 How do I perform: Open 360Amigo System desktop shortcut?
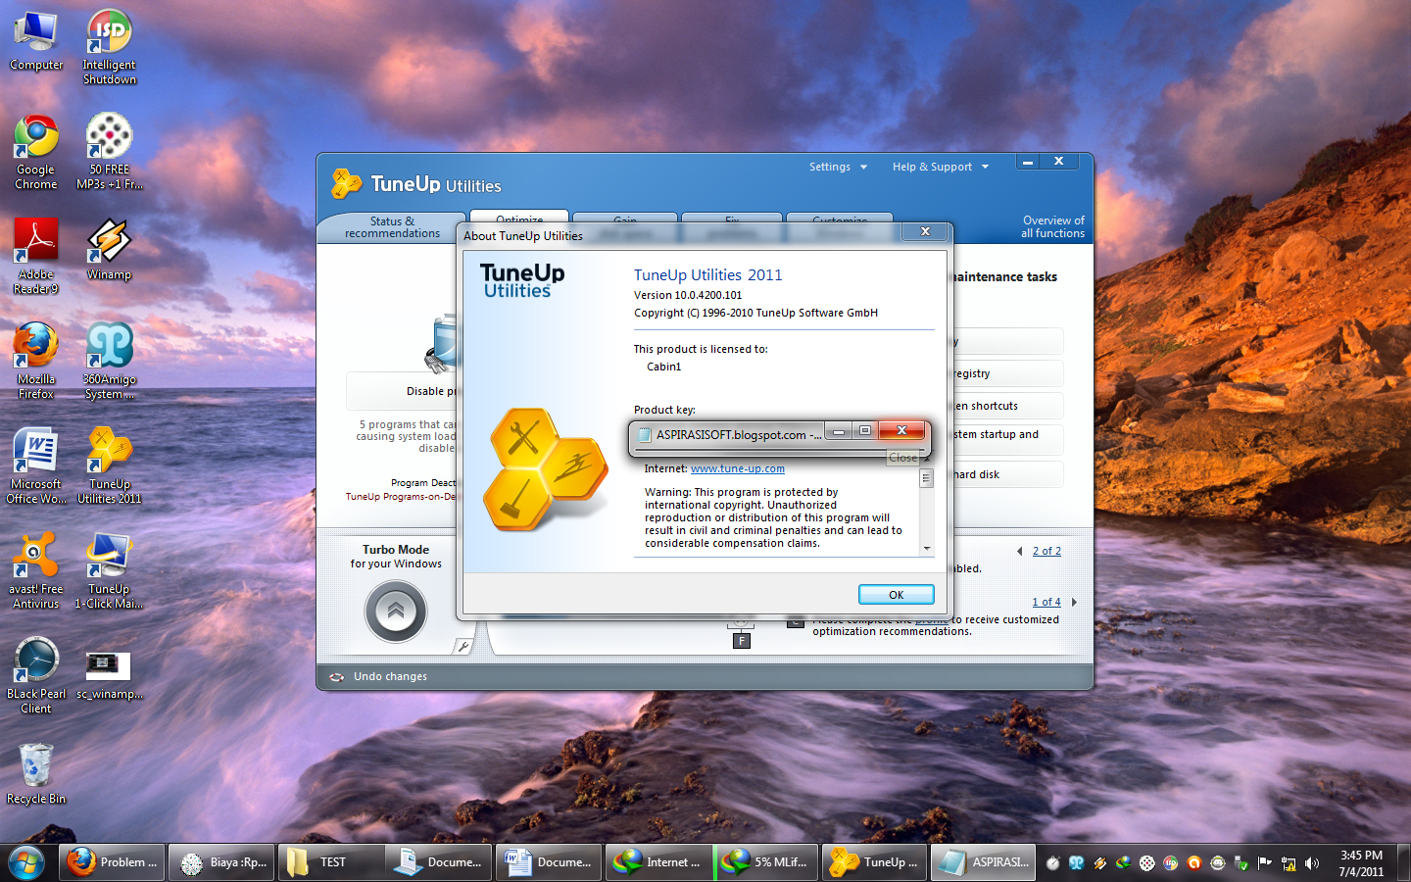click(x=109, y=362)
